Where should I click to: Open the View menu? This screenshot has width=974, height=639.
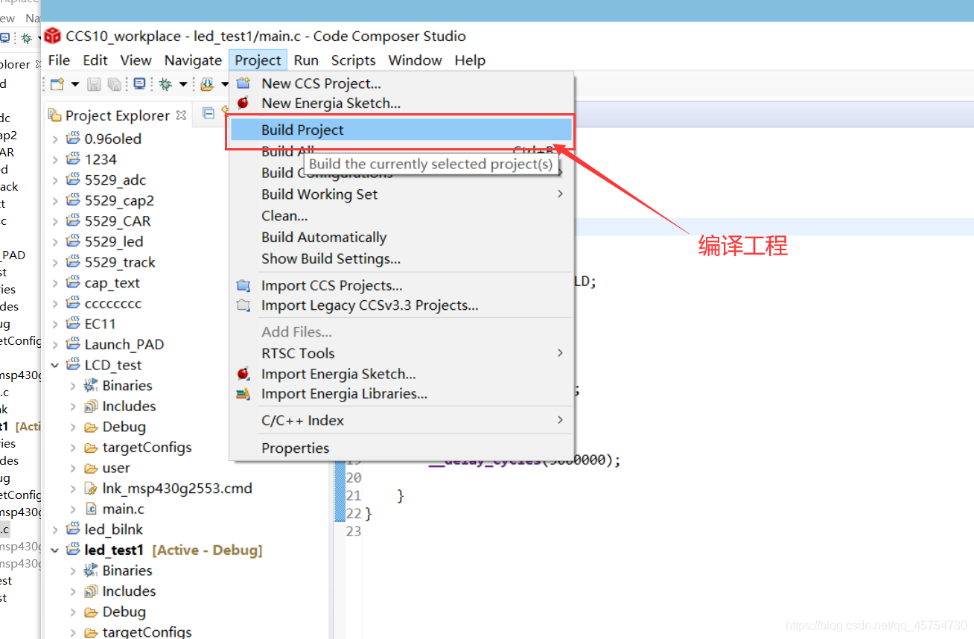point(136,60)
